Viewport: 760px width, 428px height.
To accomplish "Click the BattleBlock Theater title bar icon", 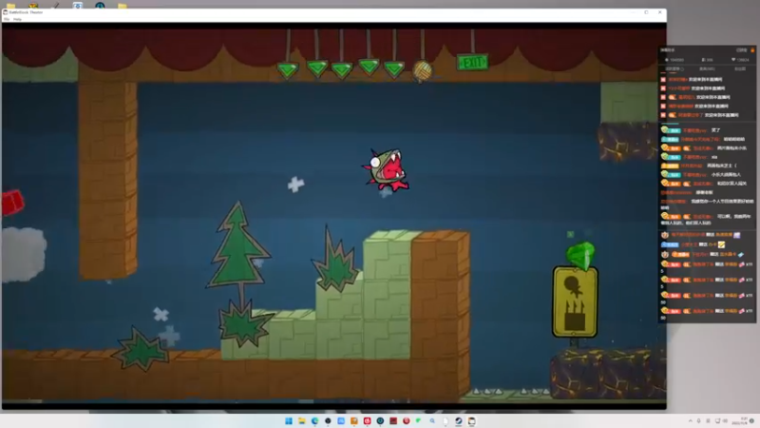I will [x=6, y=12].
